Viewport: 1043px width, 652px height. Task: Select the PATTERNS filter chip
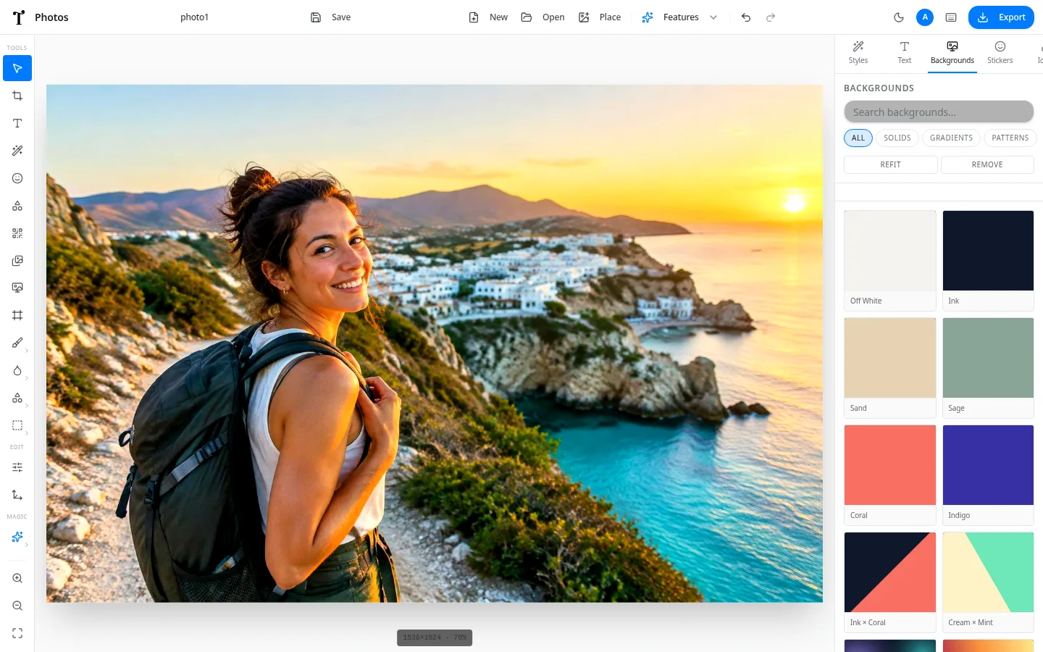click(1010, 138)
